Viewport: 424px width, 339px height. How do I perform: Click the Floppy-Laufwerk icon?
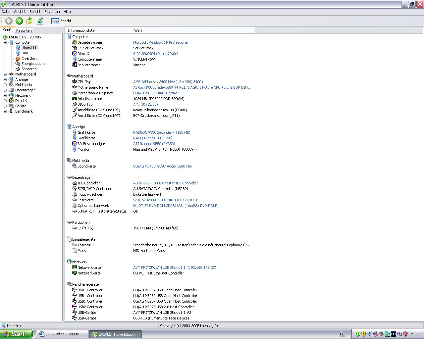[x=75, y=194]
